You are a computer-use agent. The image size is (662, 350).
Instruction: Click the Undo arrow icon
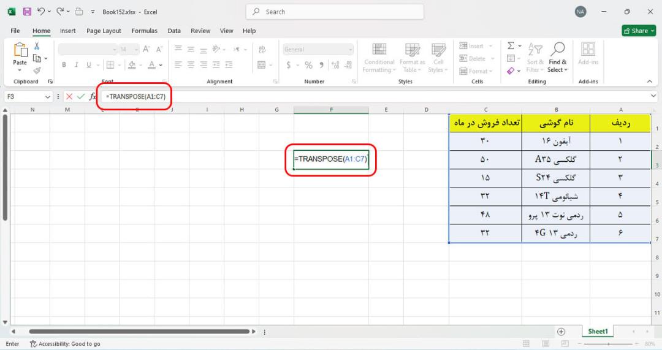(41, 12)
